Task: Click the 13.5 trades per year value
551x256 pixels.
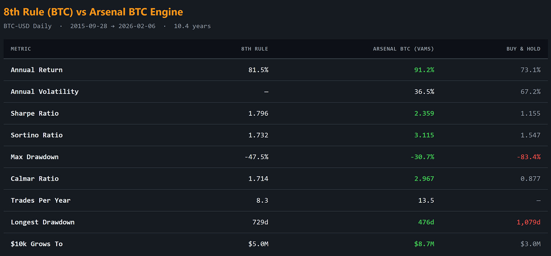Action: tap(426, 200)
